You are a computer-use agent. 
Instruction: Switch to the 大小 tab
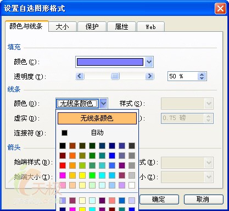click(63, 27)
